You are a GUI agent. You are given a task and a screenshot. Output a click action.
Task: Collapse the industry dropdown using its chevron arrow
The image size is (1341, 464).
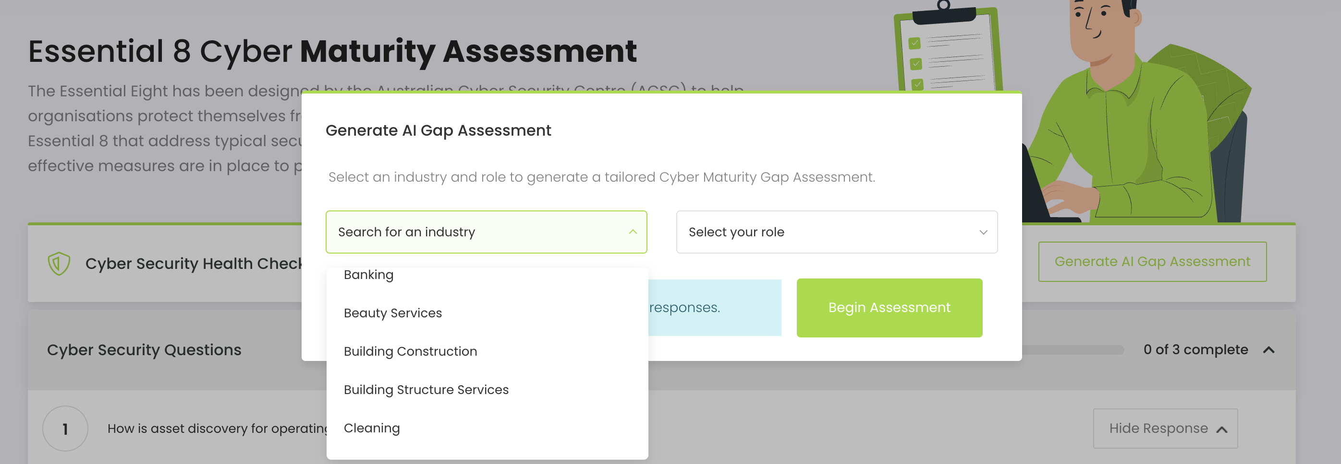(633, 232)
